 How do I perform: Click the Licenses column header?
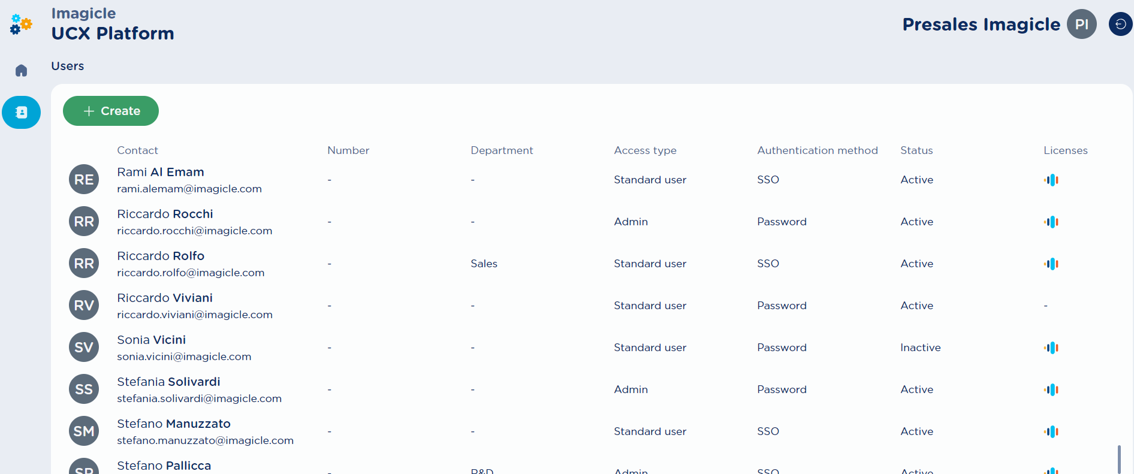(1065, 150)
